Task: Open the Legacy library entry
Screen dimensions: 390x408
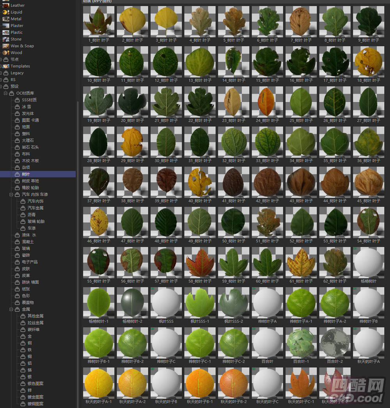Action: (17, 73)
